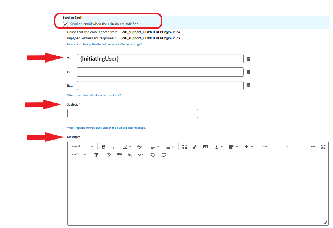Expand equation options arrow
Viewport: 333px width, 228px height.
click(x=222, y=146)
